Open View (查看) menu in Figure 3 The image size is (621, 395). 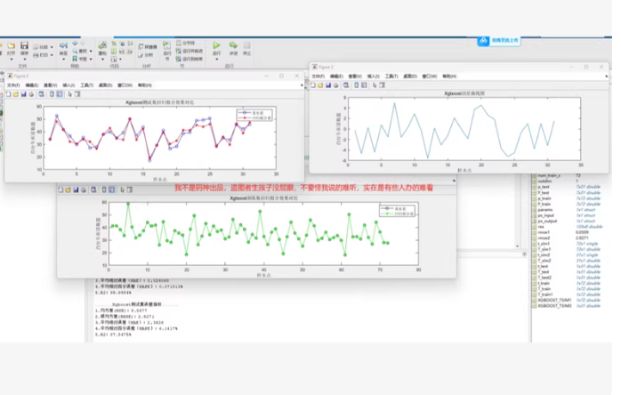(355, 77)
